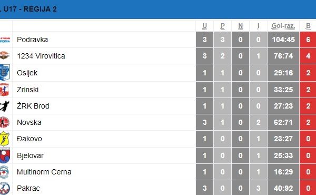The image size is (316, 195).
Task: Select the Osijek team name
Action: [x=27, y=73]
